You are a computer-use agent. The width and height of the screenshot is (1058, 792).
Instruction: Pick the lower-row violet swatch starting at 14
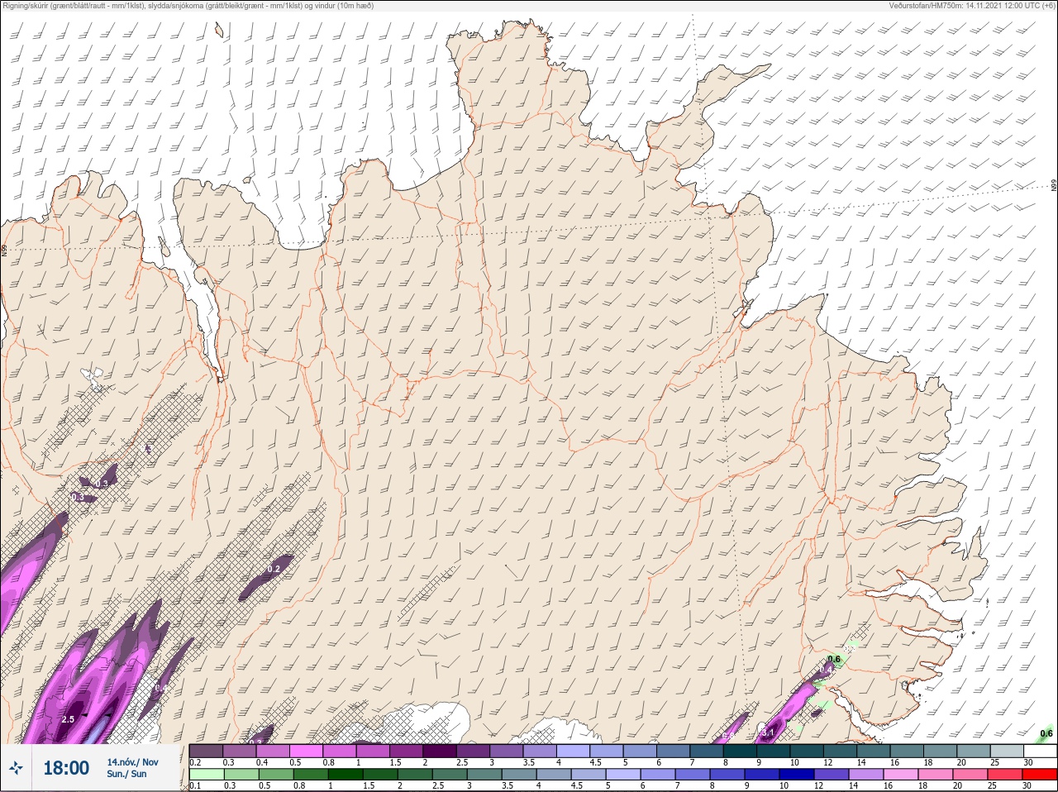(866, 774)
